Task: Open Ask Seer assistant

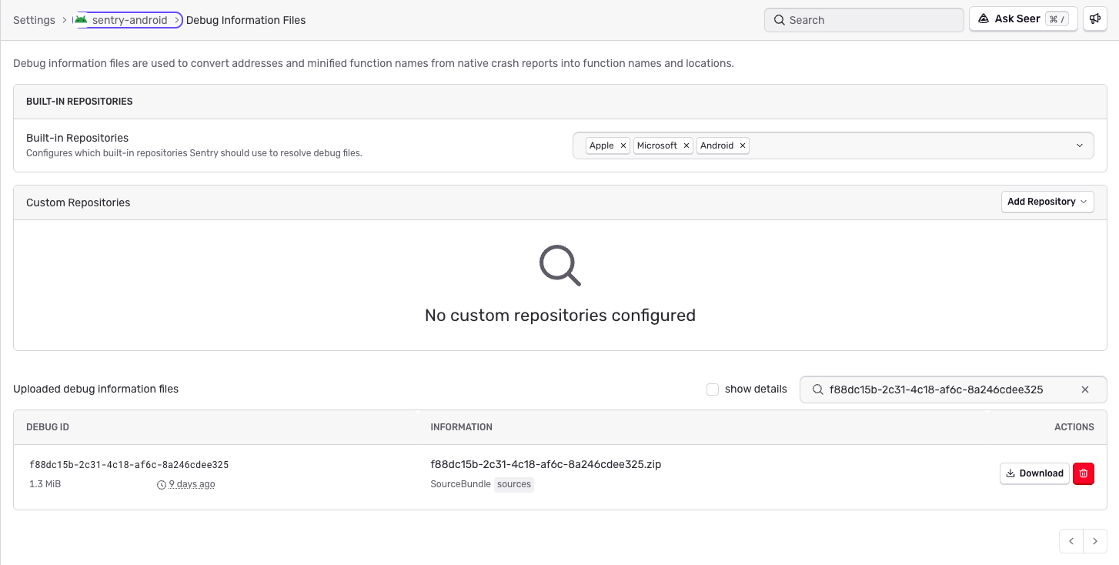Action: [1023, 19]
